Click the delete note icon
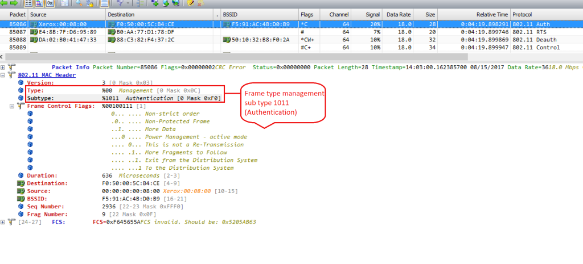Viewport: 583px width, 264px height. click(x=200, y=3)
